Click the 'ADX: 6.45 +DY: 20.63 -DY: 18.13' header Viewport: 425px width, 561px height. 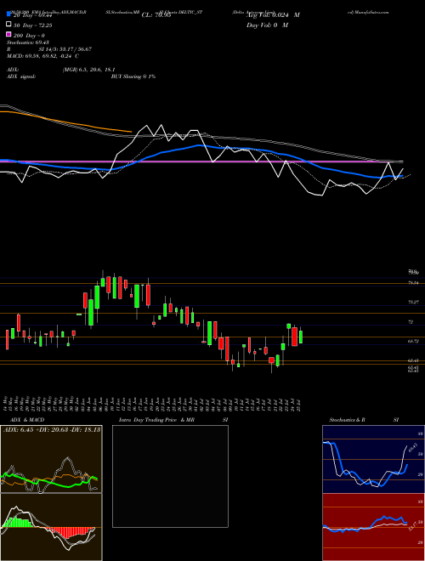[52, 429]
